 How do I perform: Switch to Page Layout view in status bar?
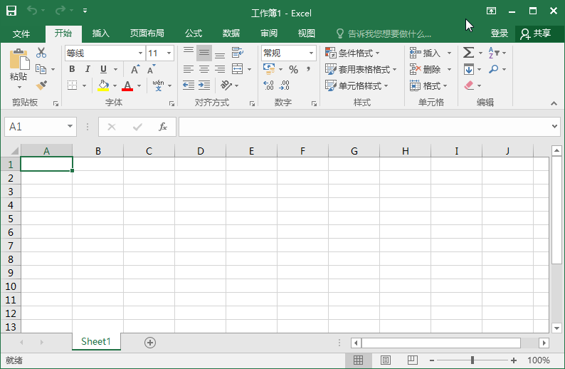pyautogui.click(x=386, y=360)
